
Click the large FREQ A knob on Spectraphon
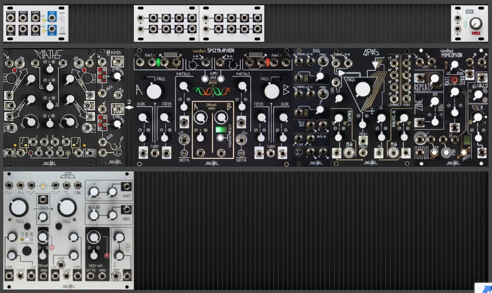point(154,91)
